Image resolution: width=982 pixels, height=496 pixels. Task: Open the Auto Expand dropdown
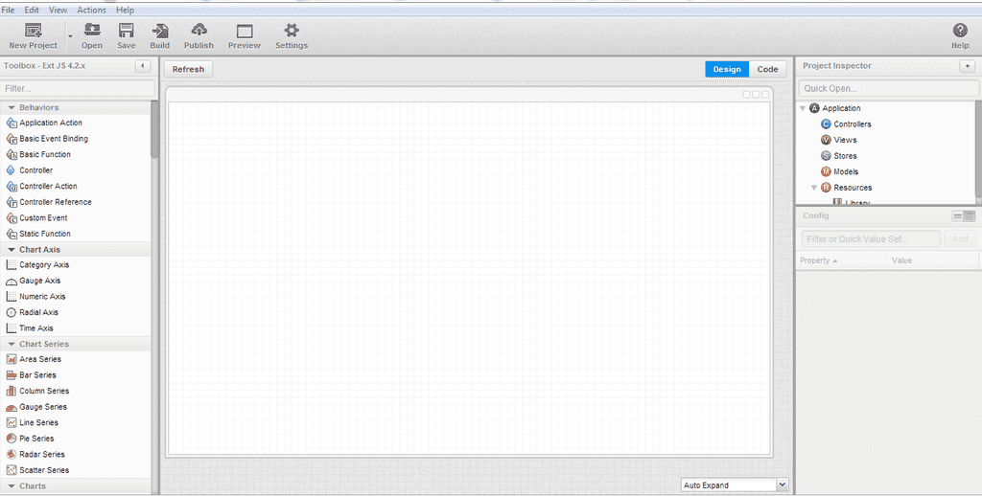click(782, 485)
